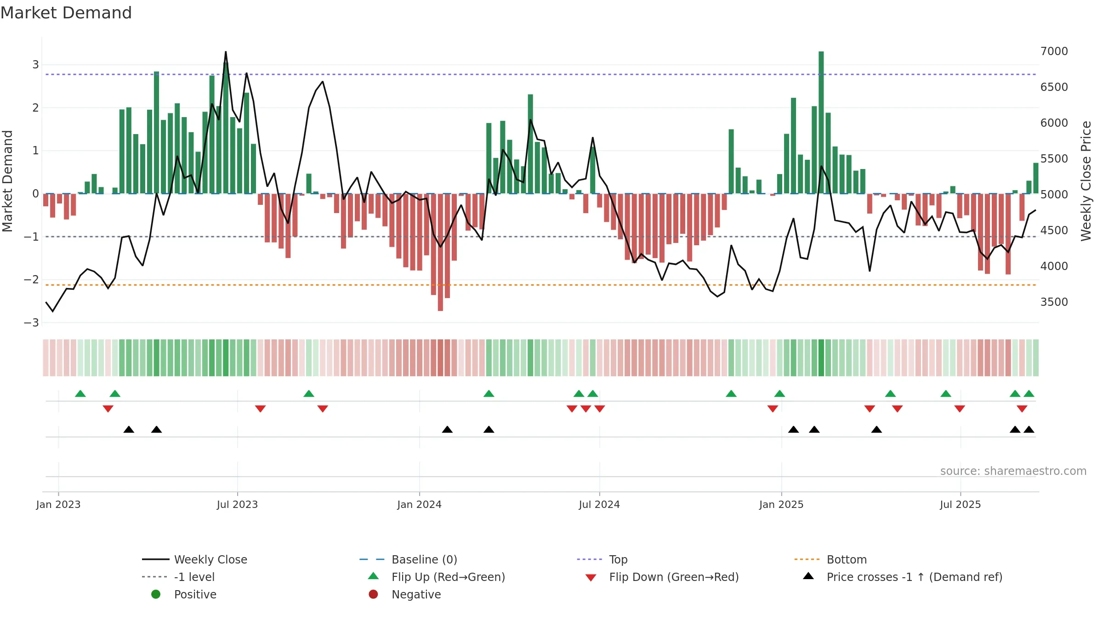
Task: Click the 5500 price axis tick
Action: point(1054,158)
